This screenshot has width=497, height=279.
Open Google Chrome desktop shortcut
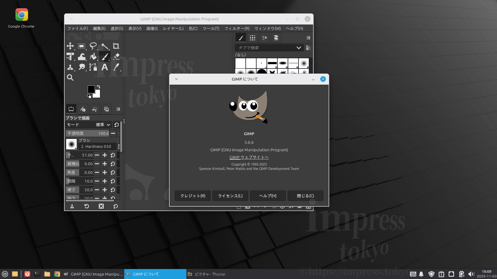click(21, 18)
